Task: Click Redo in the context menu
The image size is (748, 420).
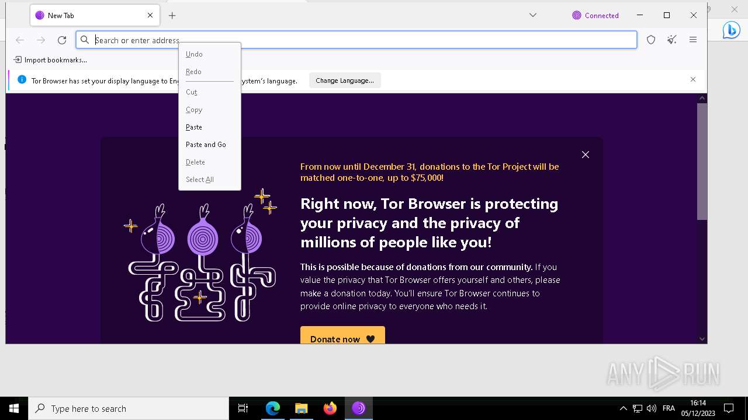Action: pyautogui.click(x=210, y=72)
